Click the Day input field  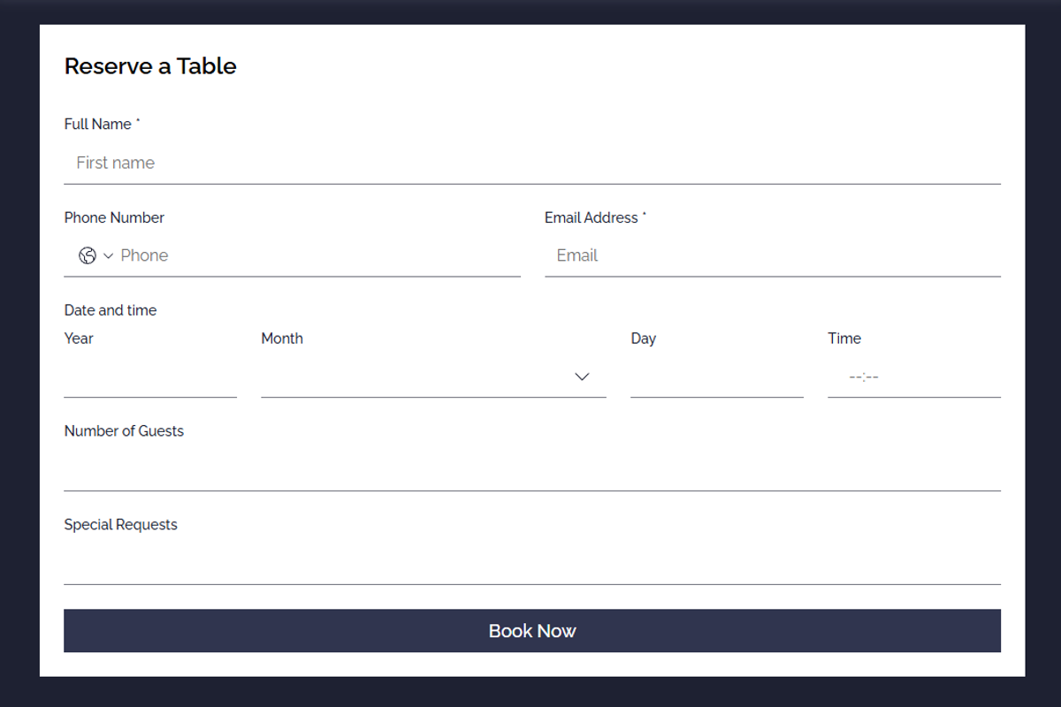click(x=717, y=376)
